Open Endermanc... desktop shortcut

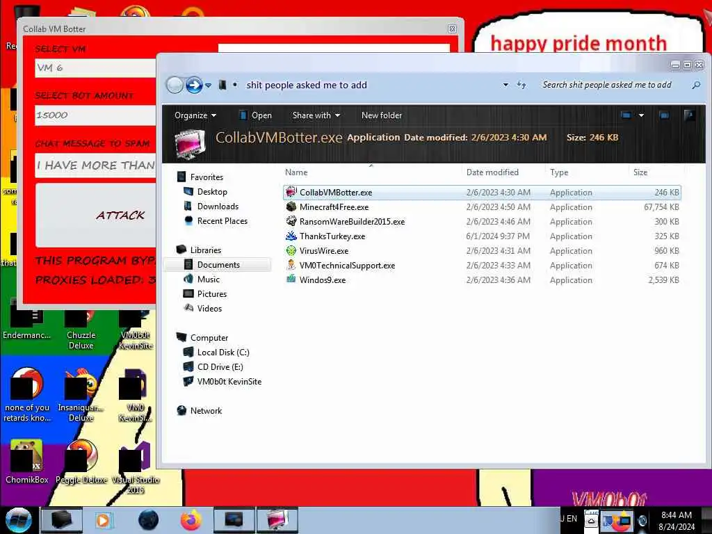tap(26, 325)
